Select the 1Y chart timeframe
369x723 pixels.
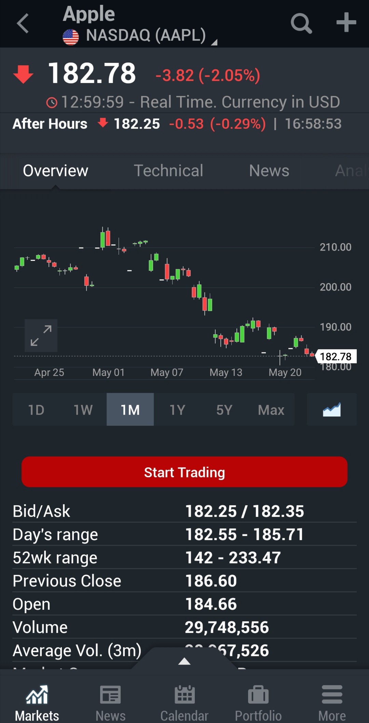[177, 410]
